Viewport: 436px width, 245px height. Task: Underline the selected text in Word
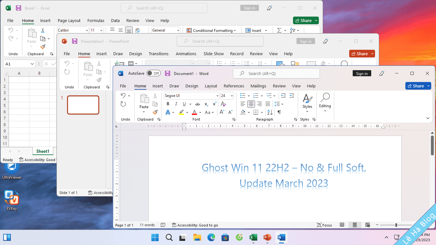tap(184, 104)
